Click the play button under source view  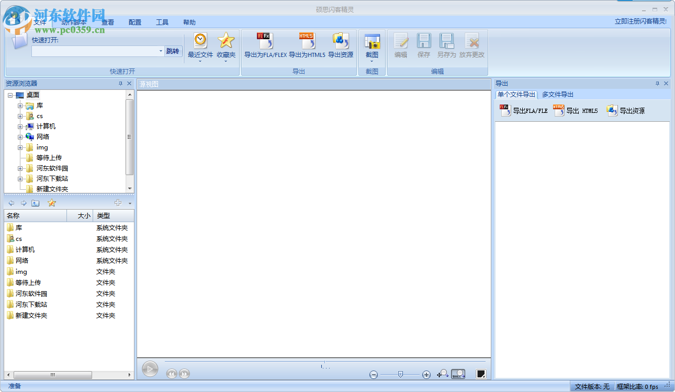coord(150,369)
